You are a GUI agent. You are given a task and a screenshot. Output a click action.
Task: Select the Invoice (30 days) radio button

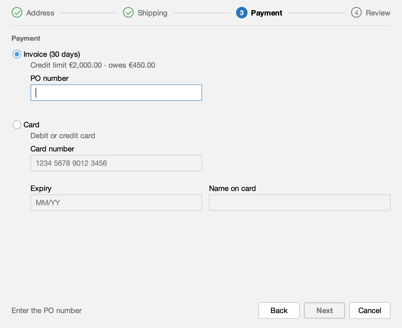tap(17, 54)
